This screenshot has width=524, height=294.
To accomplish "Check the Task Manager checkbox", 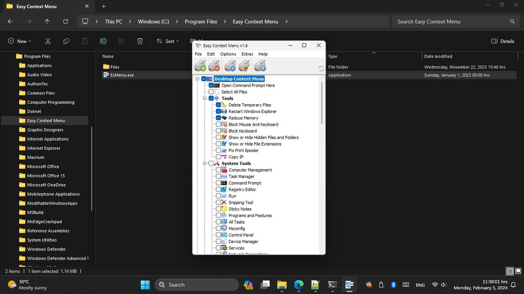I will tap(219, 176).
